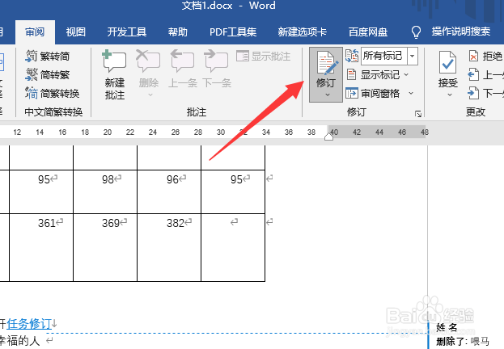Click the table cell containing 361
Image resolution: width=504 pixels, height=349 pixels.
point(41,247)
